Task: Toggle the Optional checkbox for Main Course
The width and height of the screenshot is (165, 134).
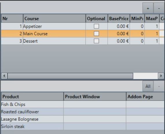Action: tap(96, 34)
